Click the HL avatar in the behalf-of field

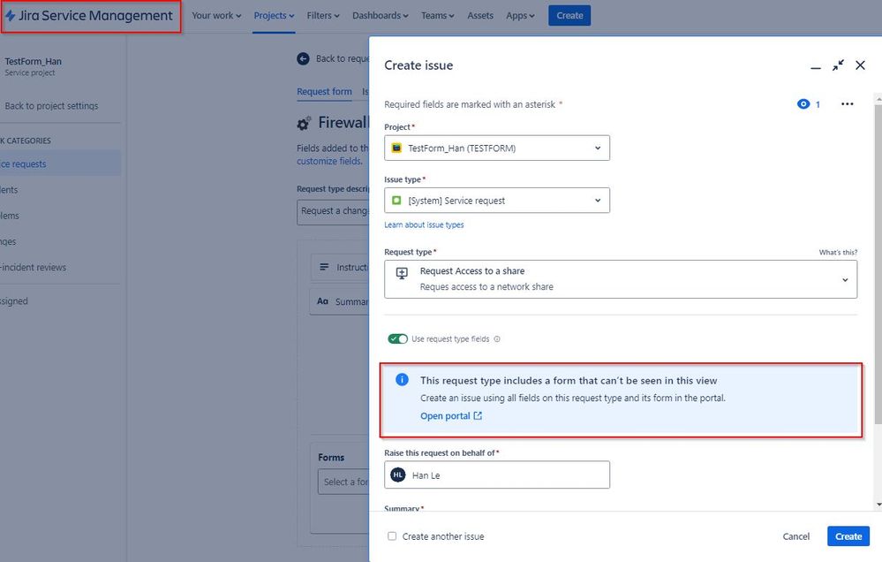398,475
